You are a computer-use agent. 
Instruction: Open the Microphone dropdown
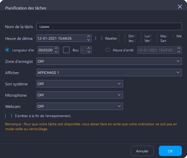(x=80, y=95)
